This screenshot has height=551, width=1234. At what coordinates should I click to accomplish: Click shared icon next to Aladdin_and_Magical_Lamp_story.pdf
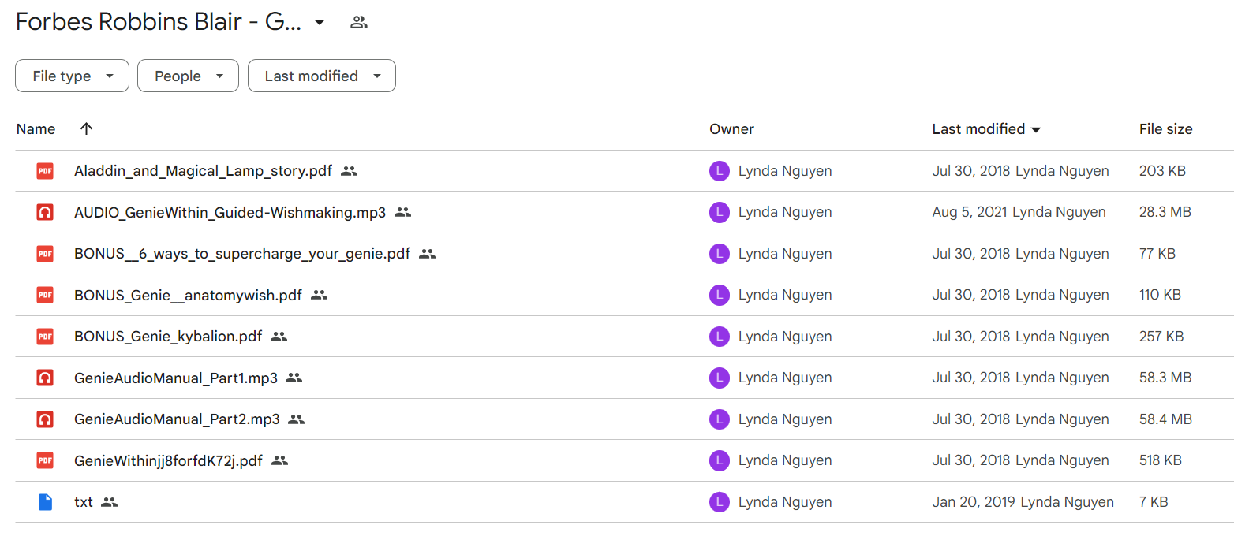click(350, 171)
